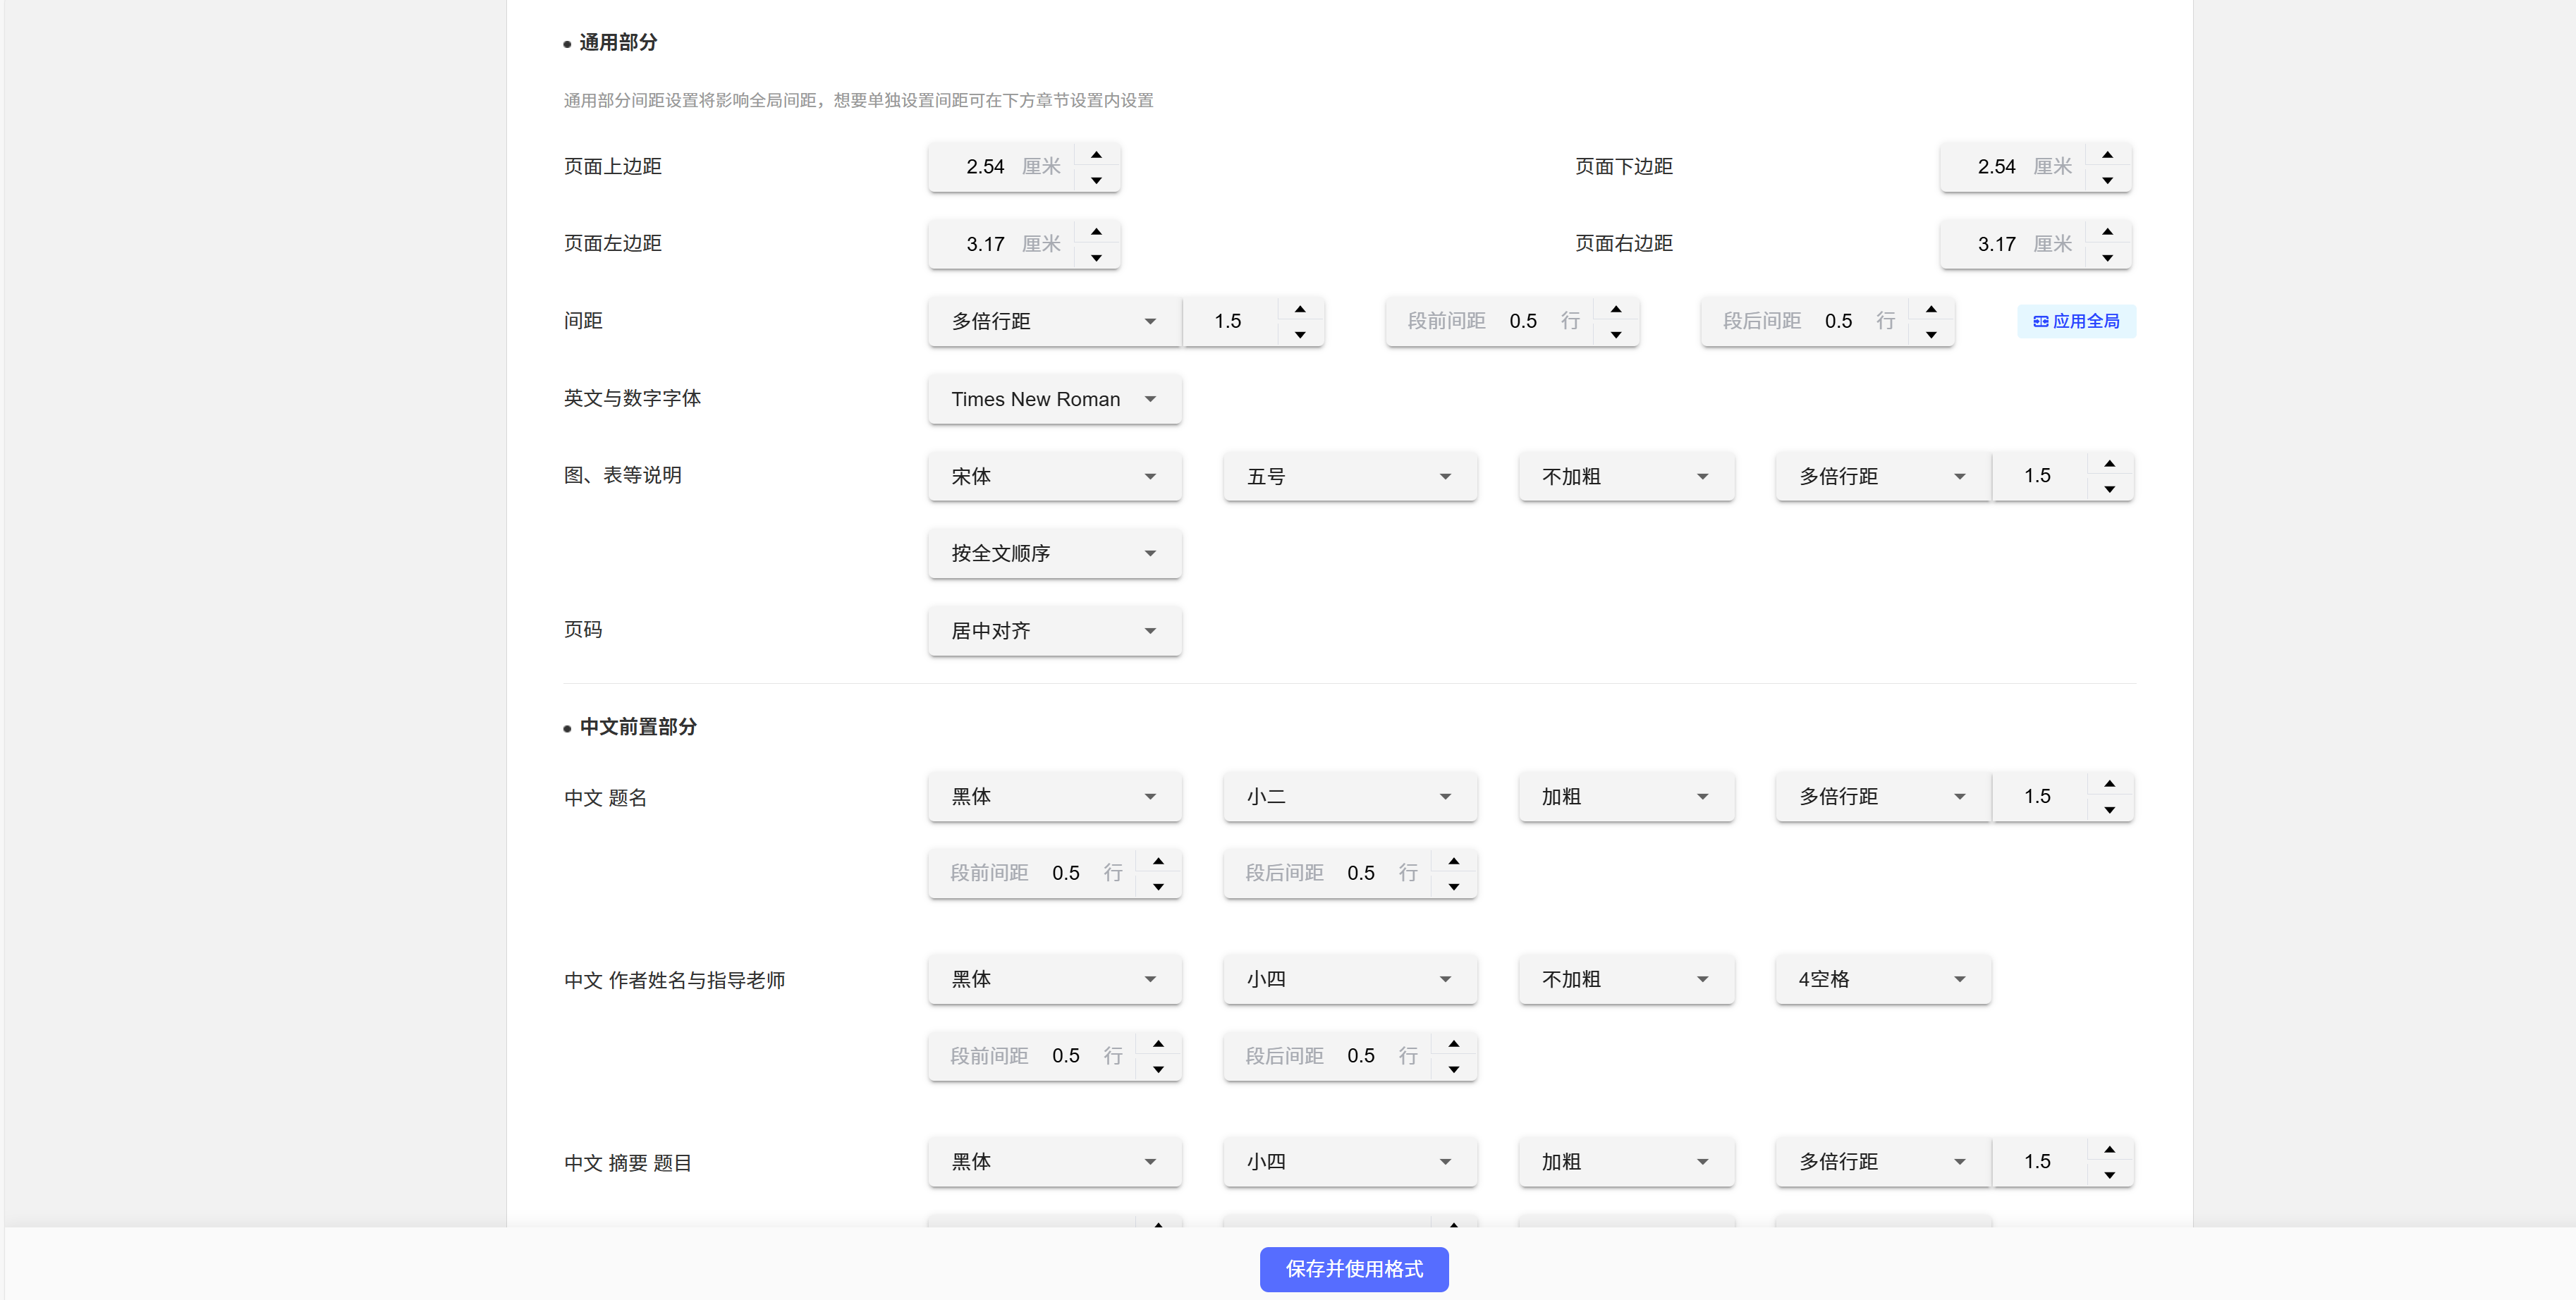The height and width of the screenshot is (1300, 2576).
Task: Increase general line spacing multiplier value
Action: (1299, 309)
